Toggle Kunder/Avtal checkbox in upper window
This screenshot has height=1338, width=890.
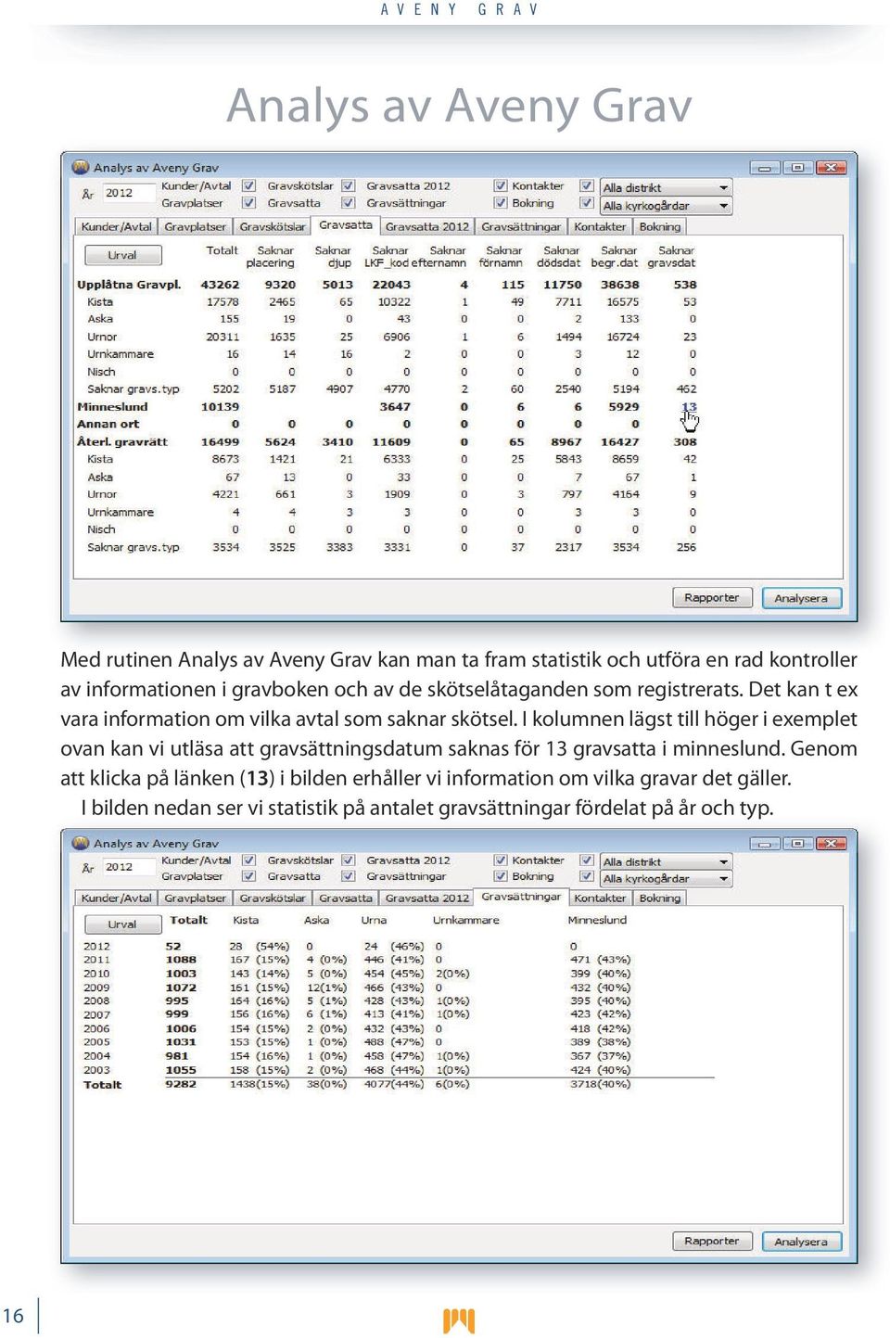pos(248,186)
